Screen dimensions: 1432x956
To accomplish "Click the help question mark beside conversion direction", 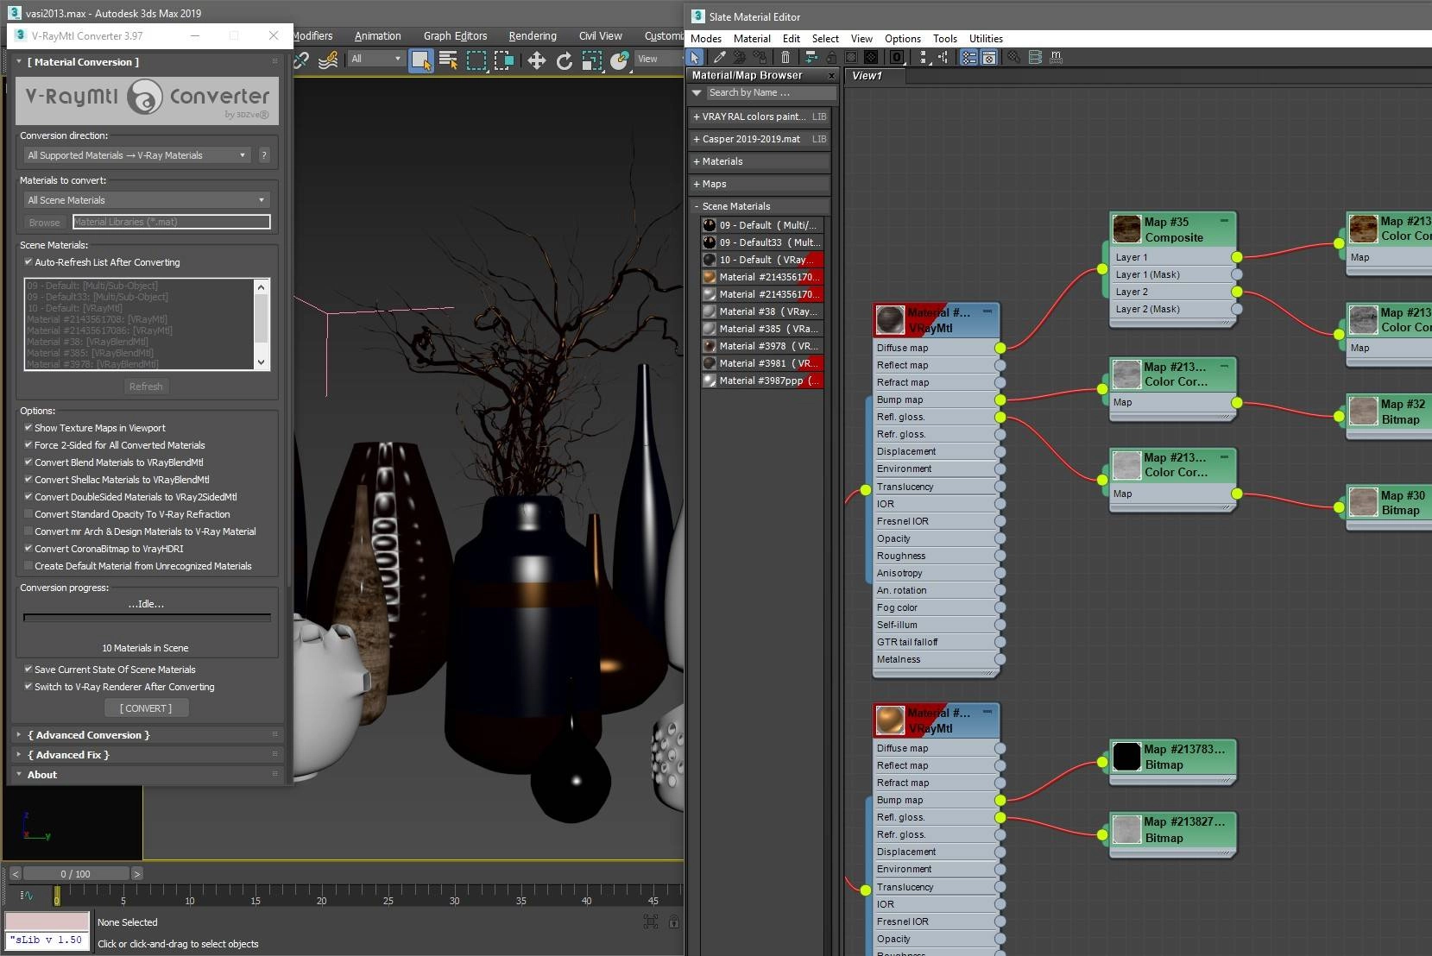I will [264, 155].
